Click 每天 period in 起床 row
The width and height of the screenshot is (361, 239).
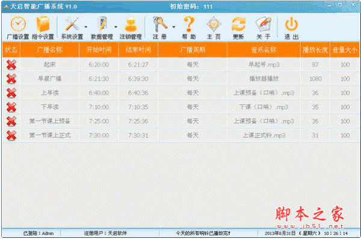193,65
